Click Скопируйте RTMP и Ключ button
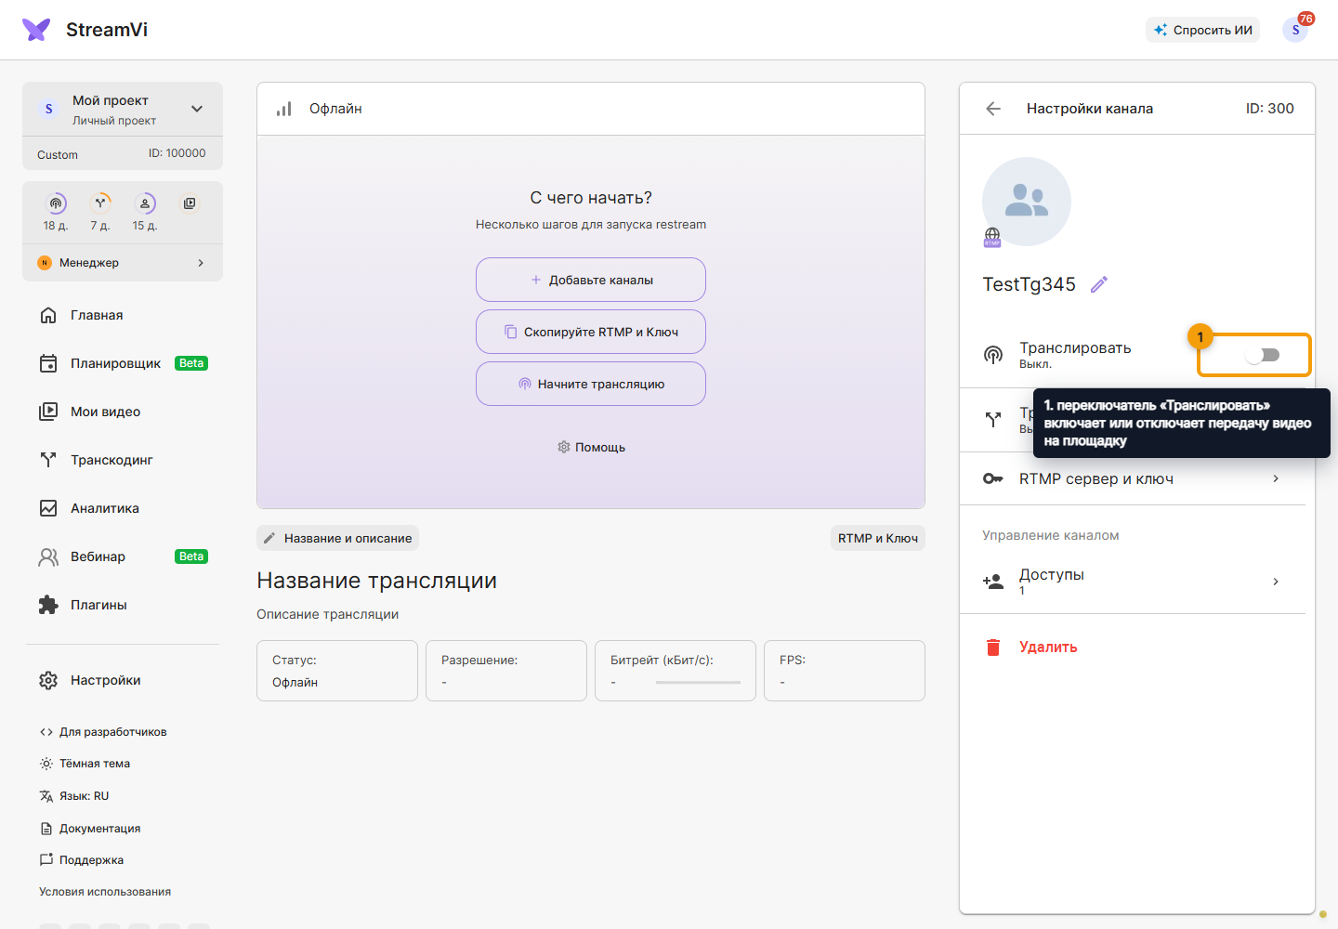The image size is (1338, 929). pyautogui.click(x=591, y=332)
